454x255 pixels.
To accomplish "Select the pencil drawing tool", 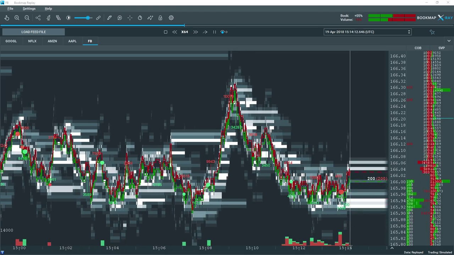I will [109, 18].
